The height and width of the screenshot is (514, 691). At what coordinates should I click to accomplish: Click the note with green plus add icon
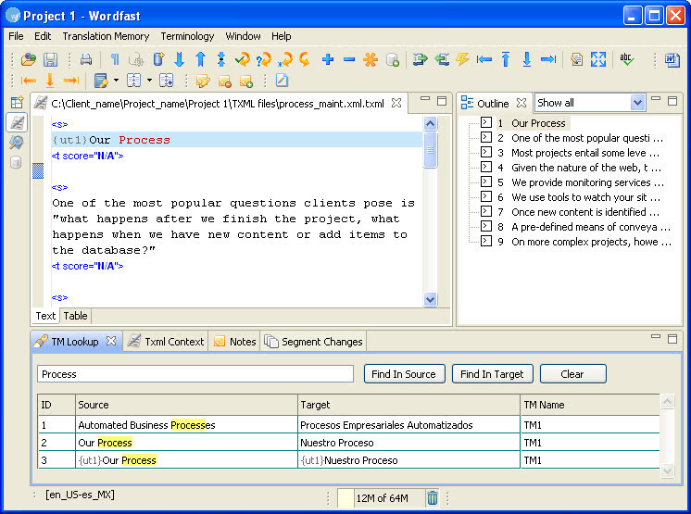[x=245, y=81]
